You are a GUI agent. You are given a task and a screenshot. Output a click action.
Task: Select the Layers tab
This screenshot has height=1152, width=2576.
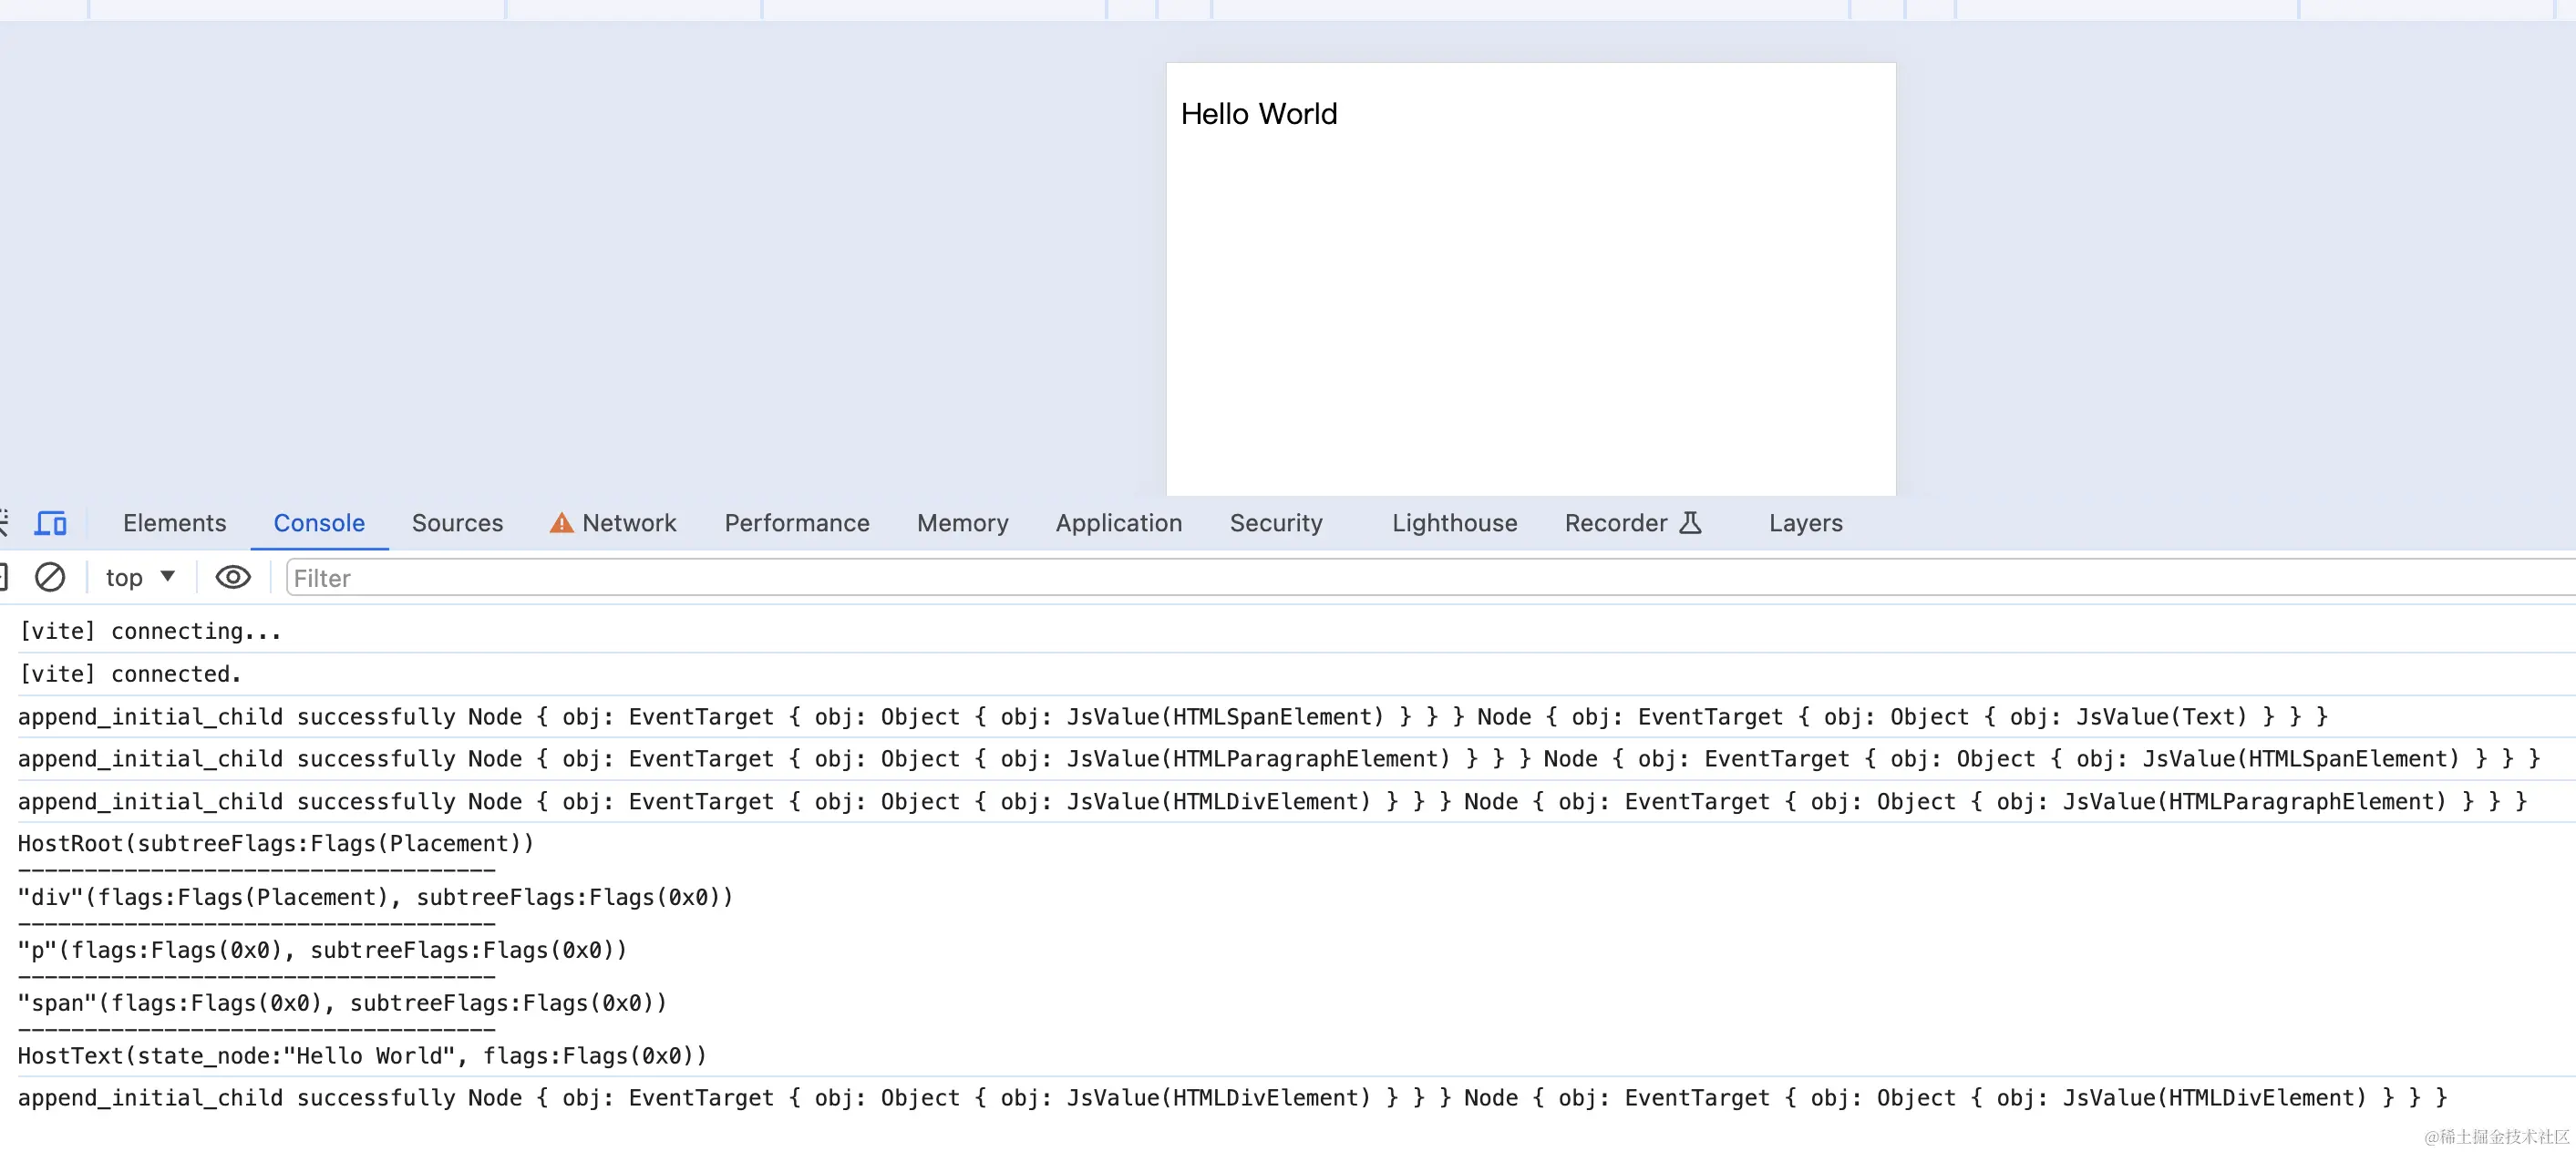point(1805,523)
